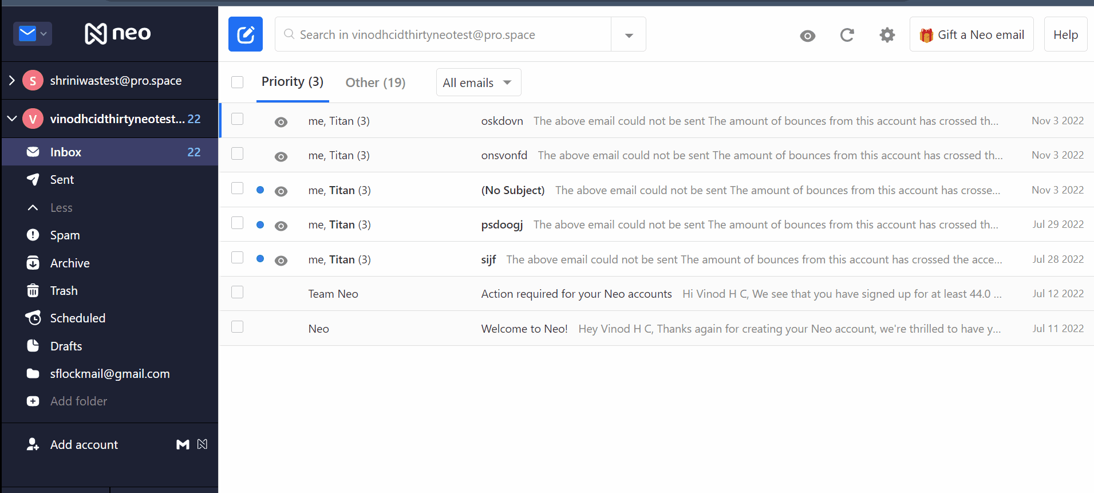Viewport: 1094px width, 493px height.
Task: Click the Scheduled clock icon
Action: (x=33, y=318)
